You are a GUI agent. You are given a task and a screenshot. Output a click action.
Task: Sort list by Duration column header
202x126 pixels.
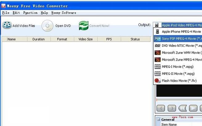39,39
